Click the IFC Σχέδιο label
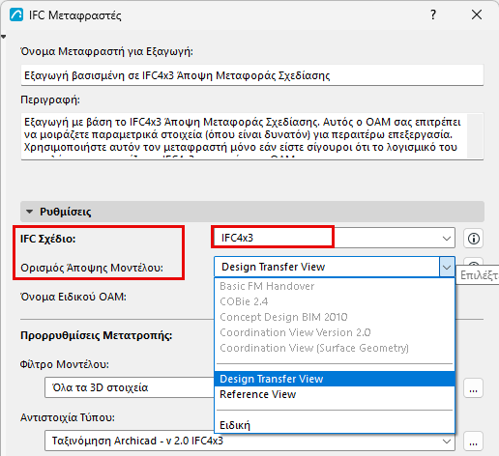Image resolution: width=499 pixels, height=456 pixels. pyautogui.click(x=48, y=239)
